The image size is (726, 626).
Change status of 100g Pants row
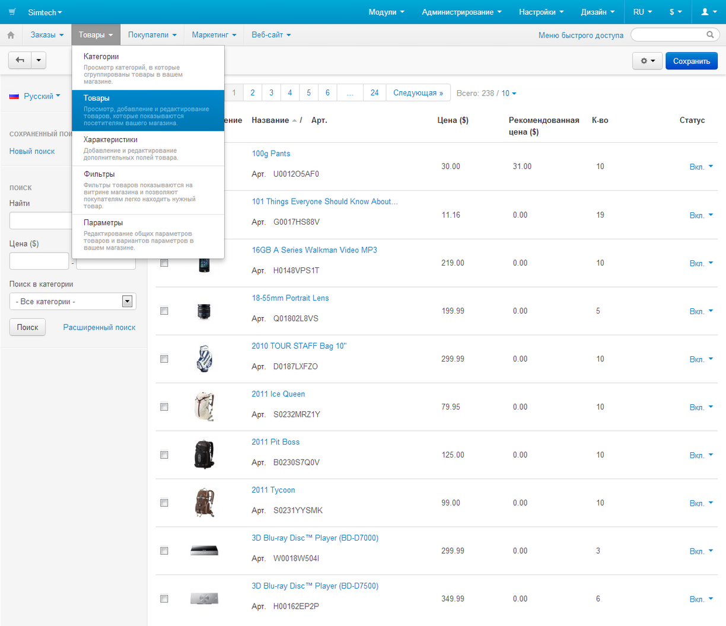[701, 167]
